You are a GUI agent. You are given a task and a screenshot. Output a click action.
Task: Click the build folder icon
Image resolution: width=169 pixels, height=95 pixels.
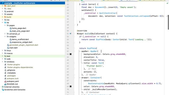pyautogui.click(x=5, y=17)
